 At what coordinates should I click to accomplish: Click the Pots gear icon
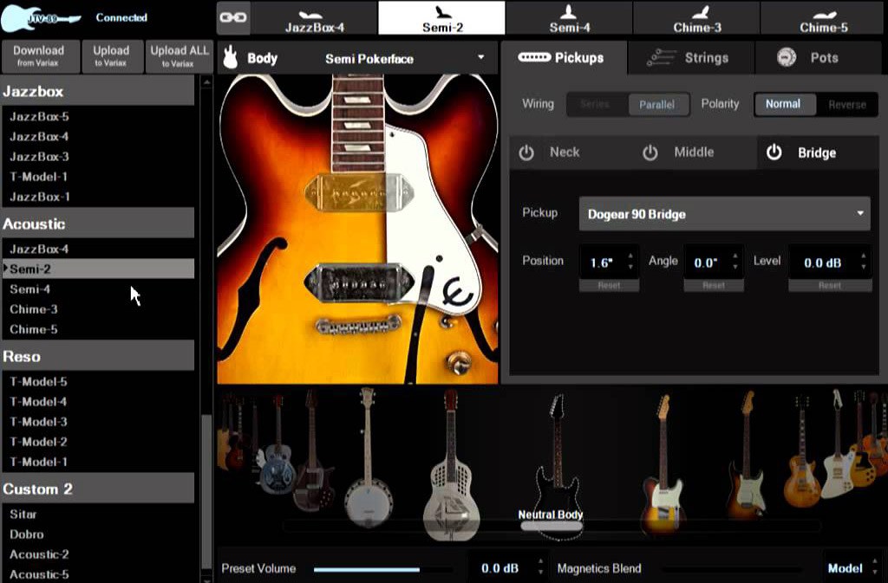pos(787,57)
